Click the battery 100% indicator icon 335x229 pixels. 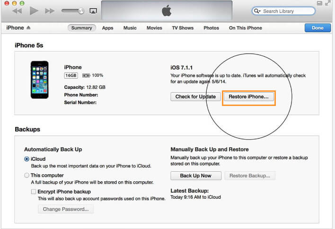[86, 75]
